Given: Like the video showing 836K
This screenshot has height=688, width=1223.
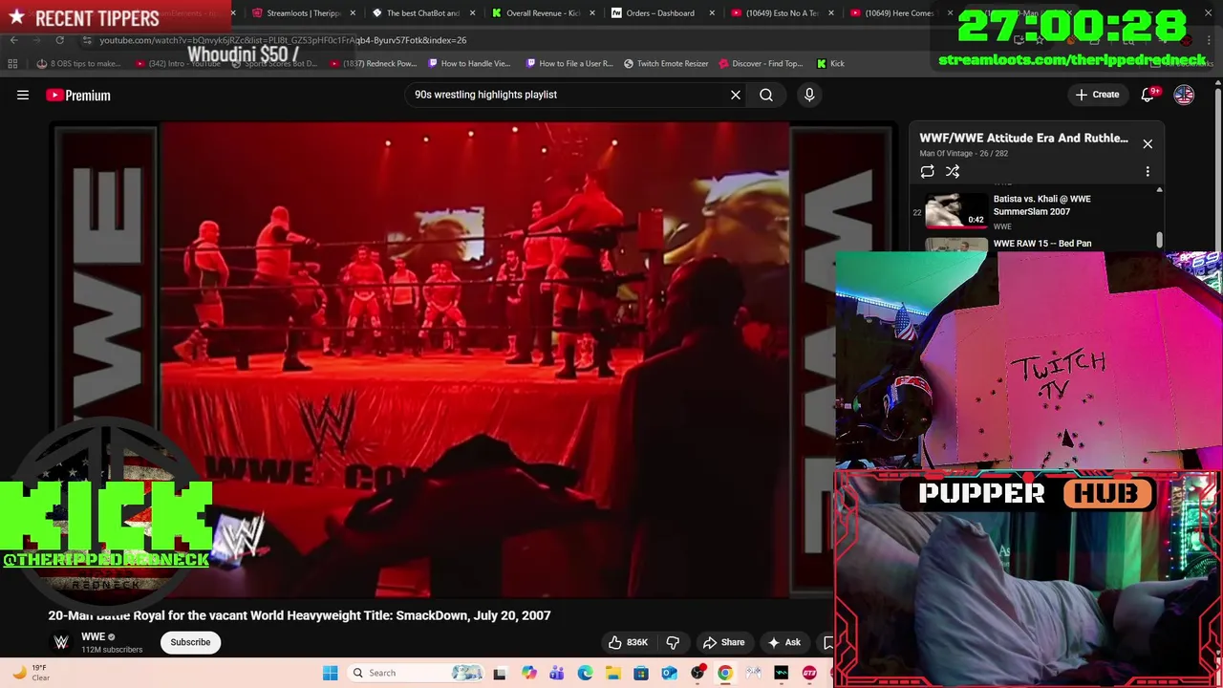Looking at the screenshot, I should click(x=628, y=642).
